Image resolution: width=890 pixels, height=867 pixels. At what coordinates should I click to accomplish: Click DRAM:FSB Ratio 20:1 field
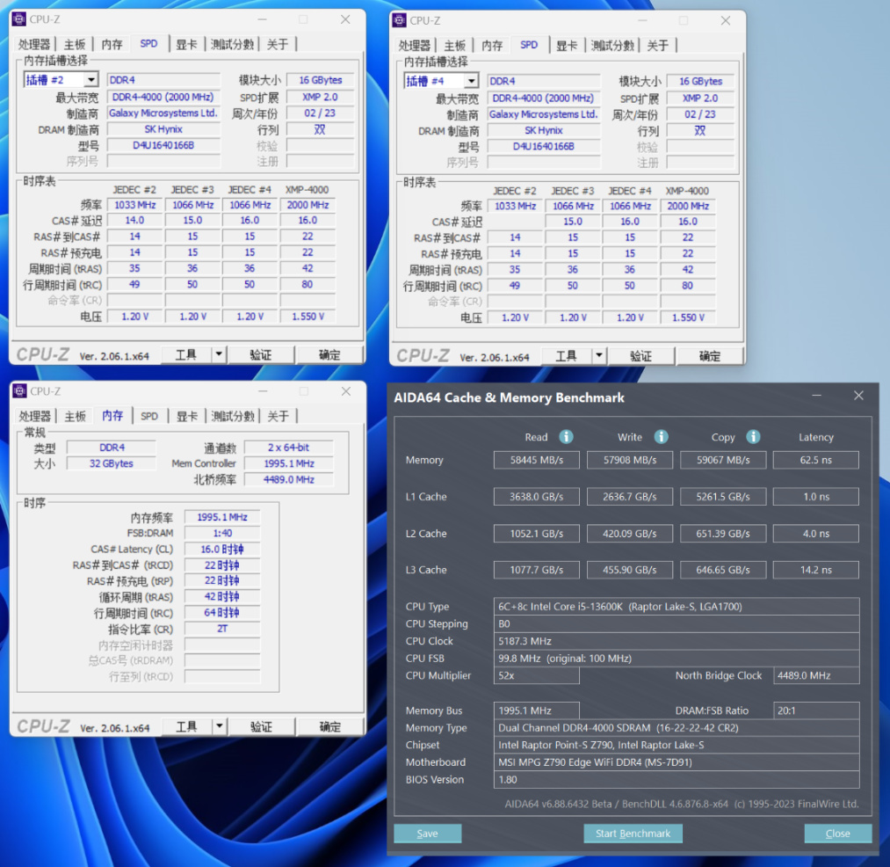(815, 710)
